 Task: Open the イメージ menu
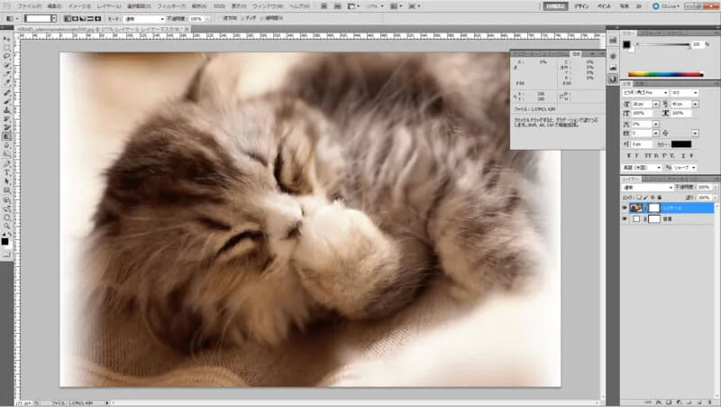click(x=79, y=6)
